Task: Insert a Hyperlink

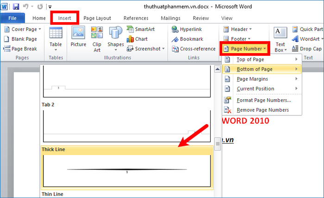Action: [x=187, y=29]
